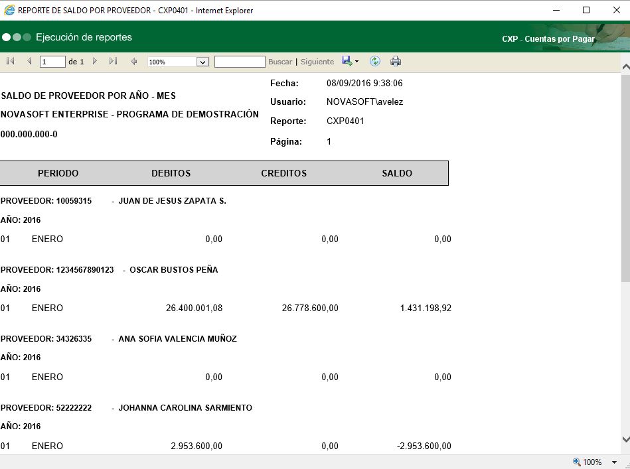Select provider OSCAR BUSTOS PEÑA
Viewport: 630px width, 469px height.
(173, 270)
